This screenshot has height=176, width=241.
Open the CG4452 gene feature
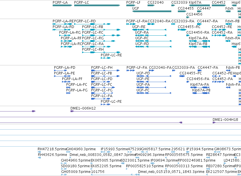[x=219, y=5]
